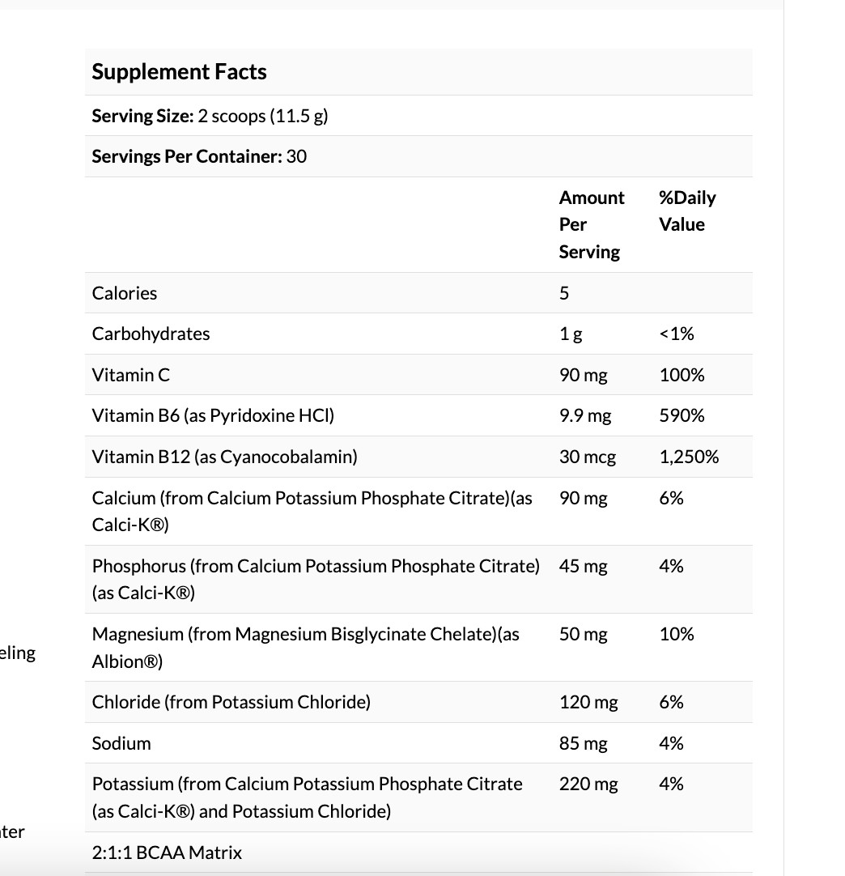Select the Serving Size row
The width and height of the screenshot is (845, 876).
(418, 116)
